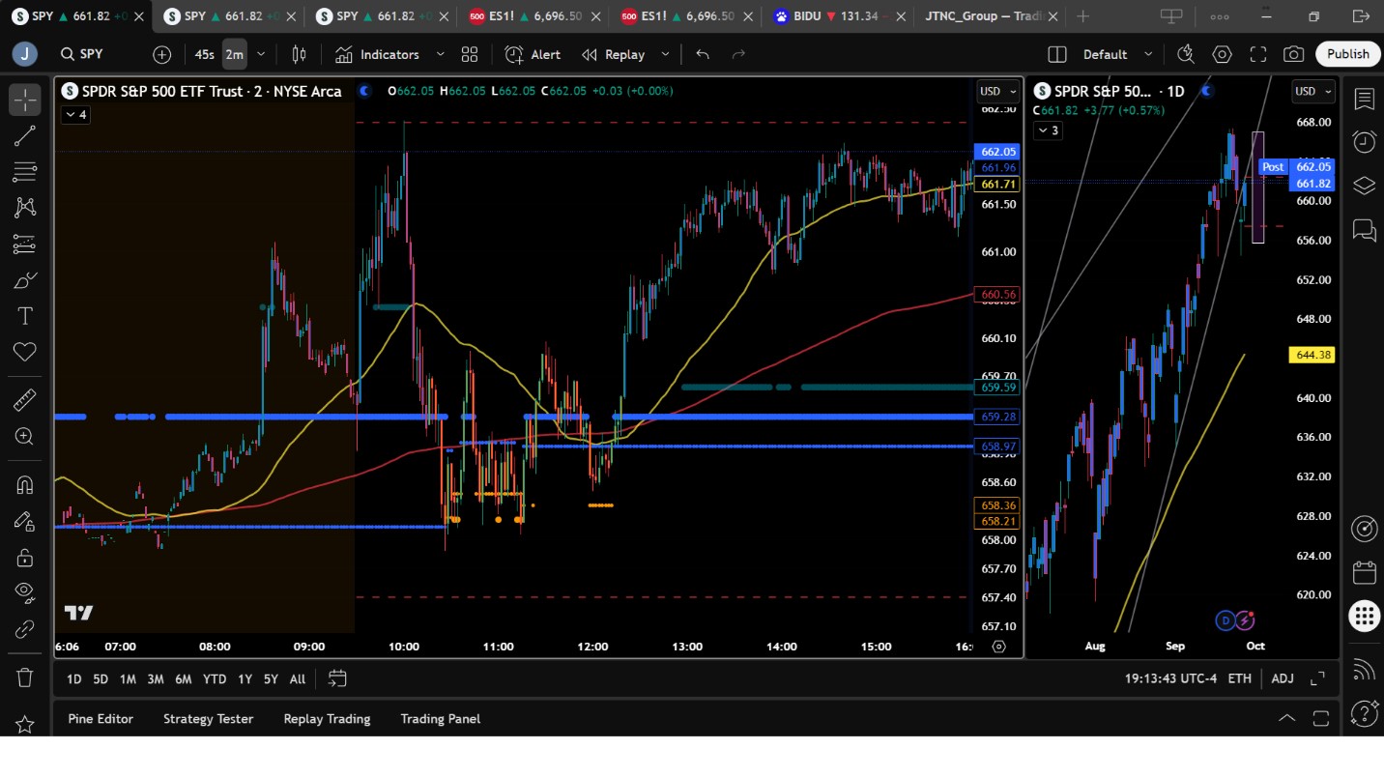Screen dimensions: 1384x778
Task: Open USD currency dropdown on daily chart
Action: point(1313,91)
